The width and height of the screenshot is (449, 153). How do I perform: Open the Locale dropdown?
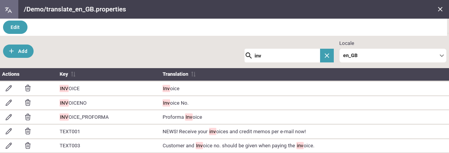click(393, 56)
